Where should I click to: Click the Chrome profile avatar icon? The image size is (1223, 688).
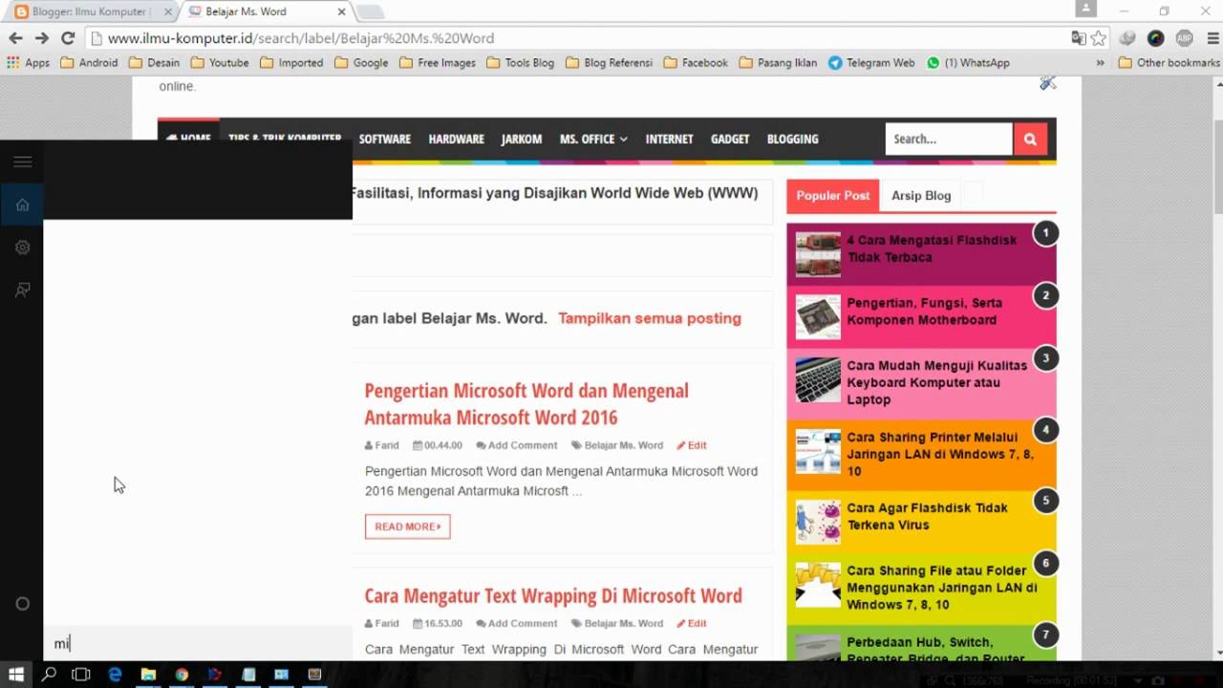point(1085,9)
